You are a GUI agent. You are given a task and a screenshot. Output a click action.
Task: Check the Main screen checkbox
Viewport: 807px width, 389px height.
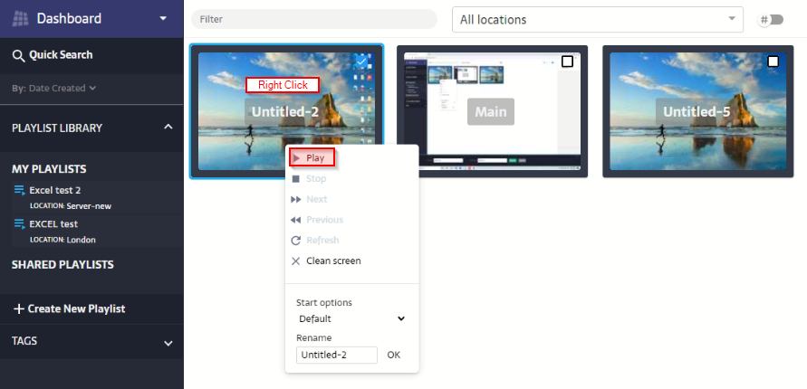pyautogui.click(x=567, y=62)
